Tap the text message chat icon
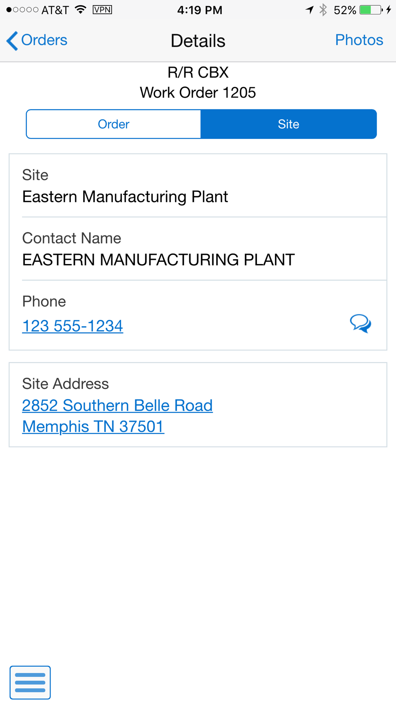This screenshot has width=396, height=705. (x=360, y=324)
